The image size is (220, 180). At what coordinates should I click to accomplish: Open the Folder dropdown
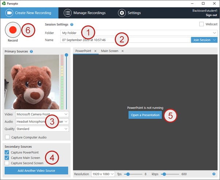pyautogui.click(x=139, y=33)
